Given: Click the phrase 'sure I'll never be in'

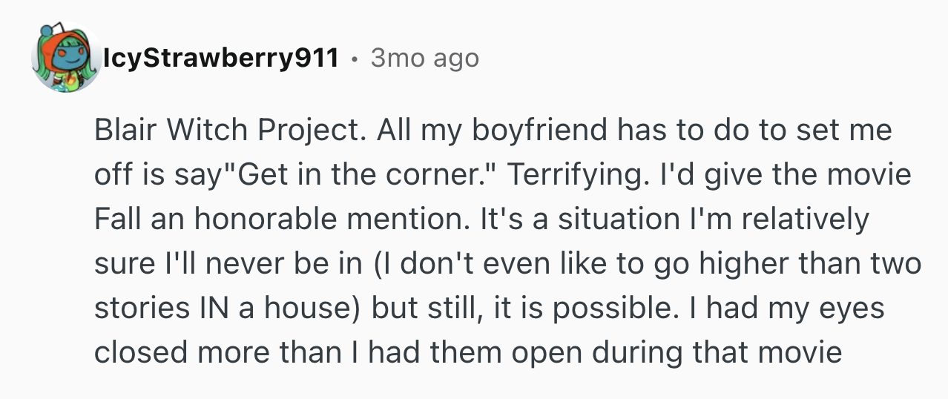Looking at the screenshot, I should (227, 263).
